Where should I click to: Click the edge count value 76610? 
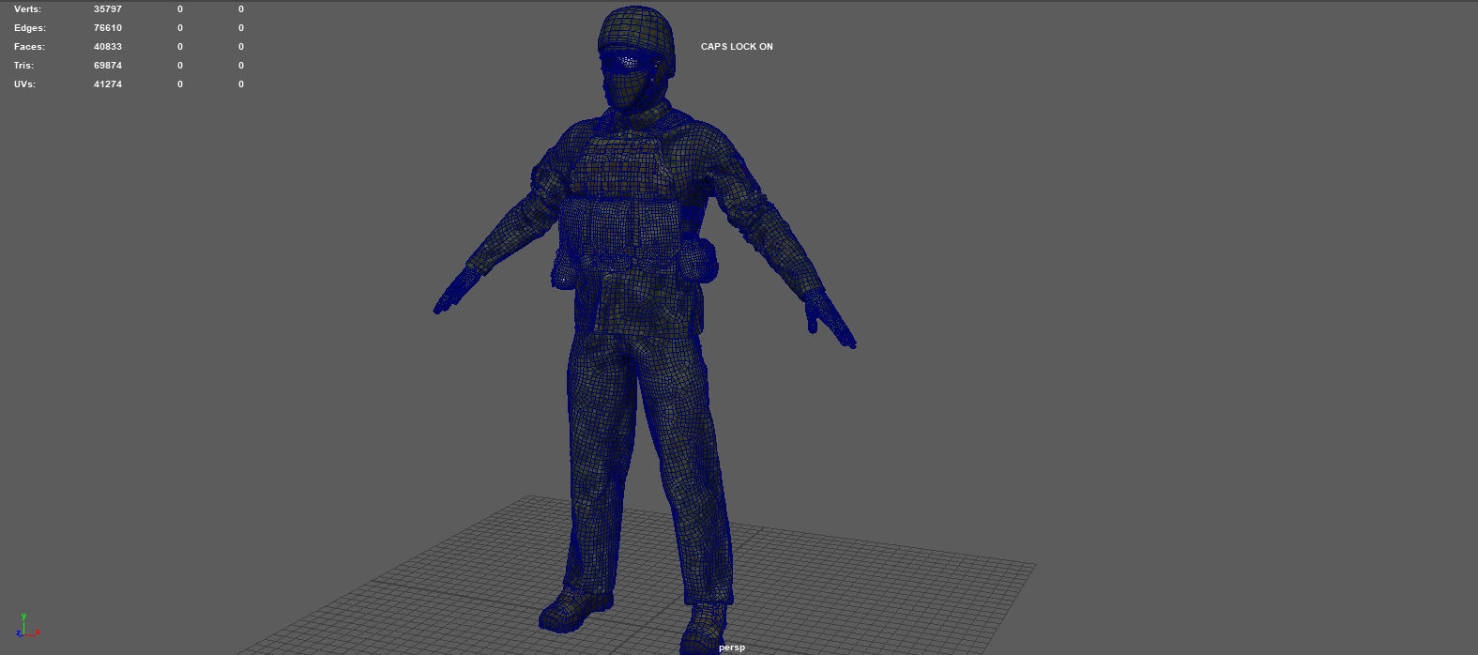pyautogui.click(x=108, y=27)
